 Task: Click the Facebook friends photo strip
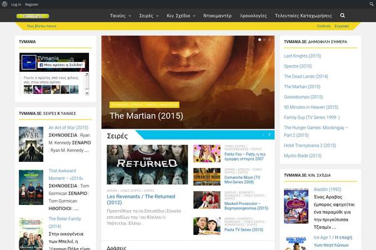click(x=51, y=89)
